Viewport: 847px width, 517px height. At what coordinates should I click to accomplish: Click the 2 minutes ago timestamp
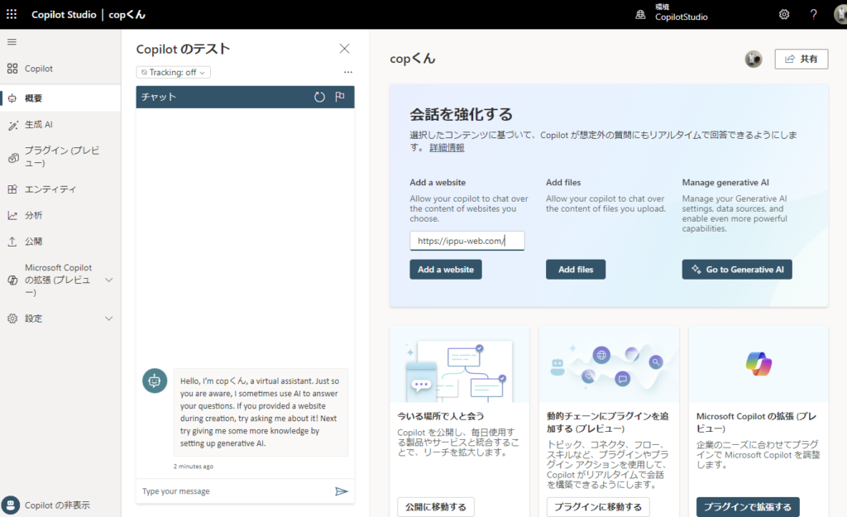pos(194,467)
